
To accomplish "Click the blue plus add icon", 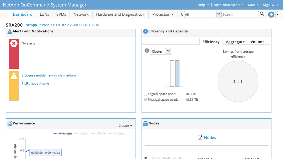I will (271, 14).
